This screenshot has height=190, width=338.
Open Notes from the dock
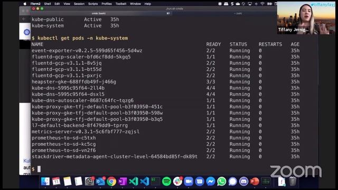68,182
